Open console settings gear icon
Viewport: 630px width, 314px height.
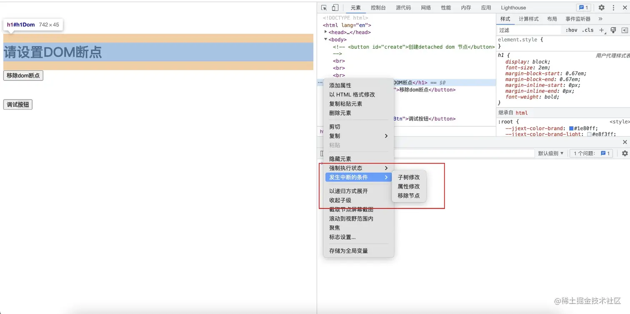pyautogui.click(x=625, y=153)
